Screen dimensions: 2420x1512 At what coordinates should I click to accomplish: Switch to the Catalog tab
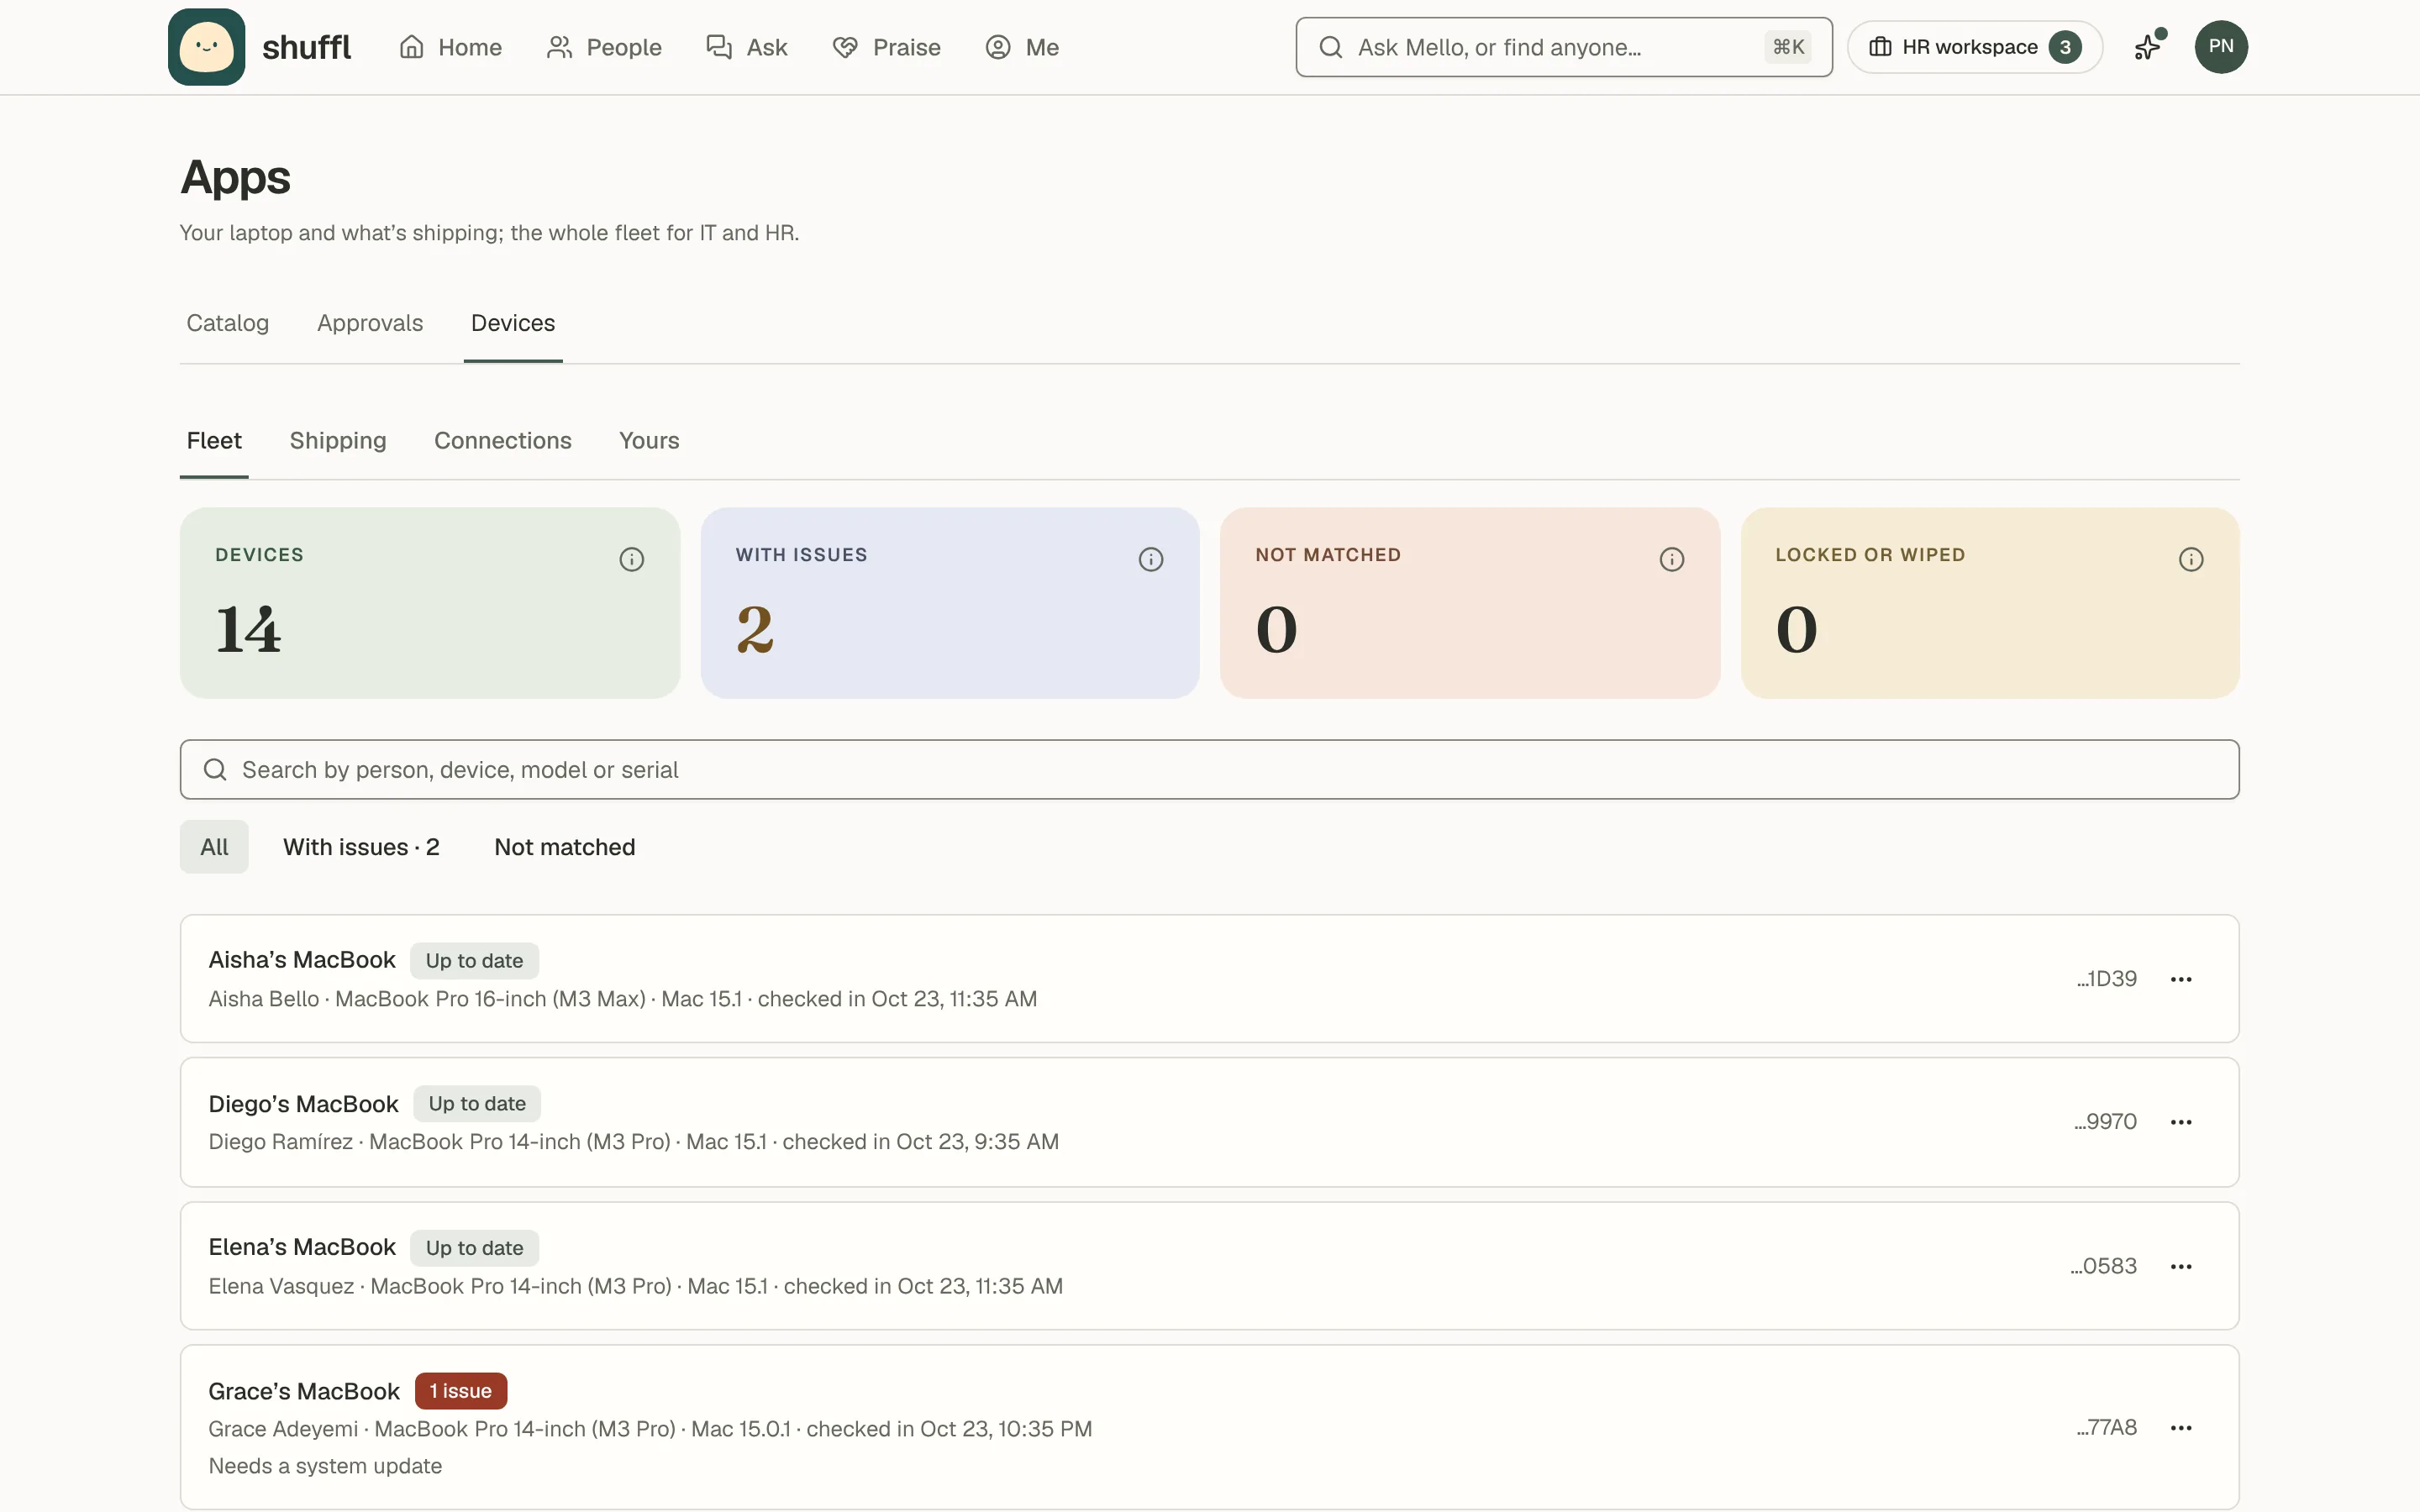[x=228, y=323]
